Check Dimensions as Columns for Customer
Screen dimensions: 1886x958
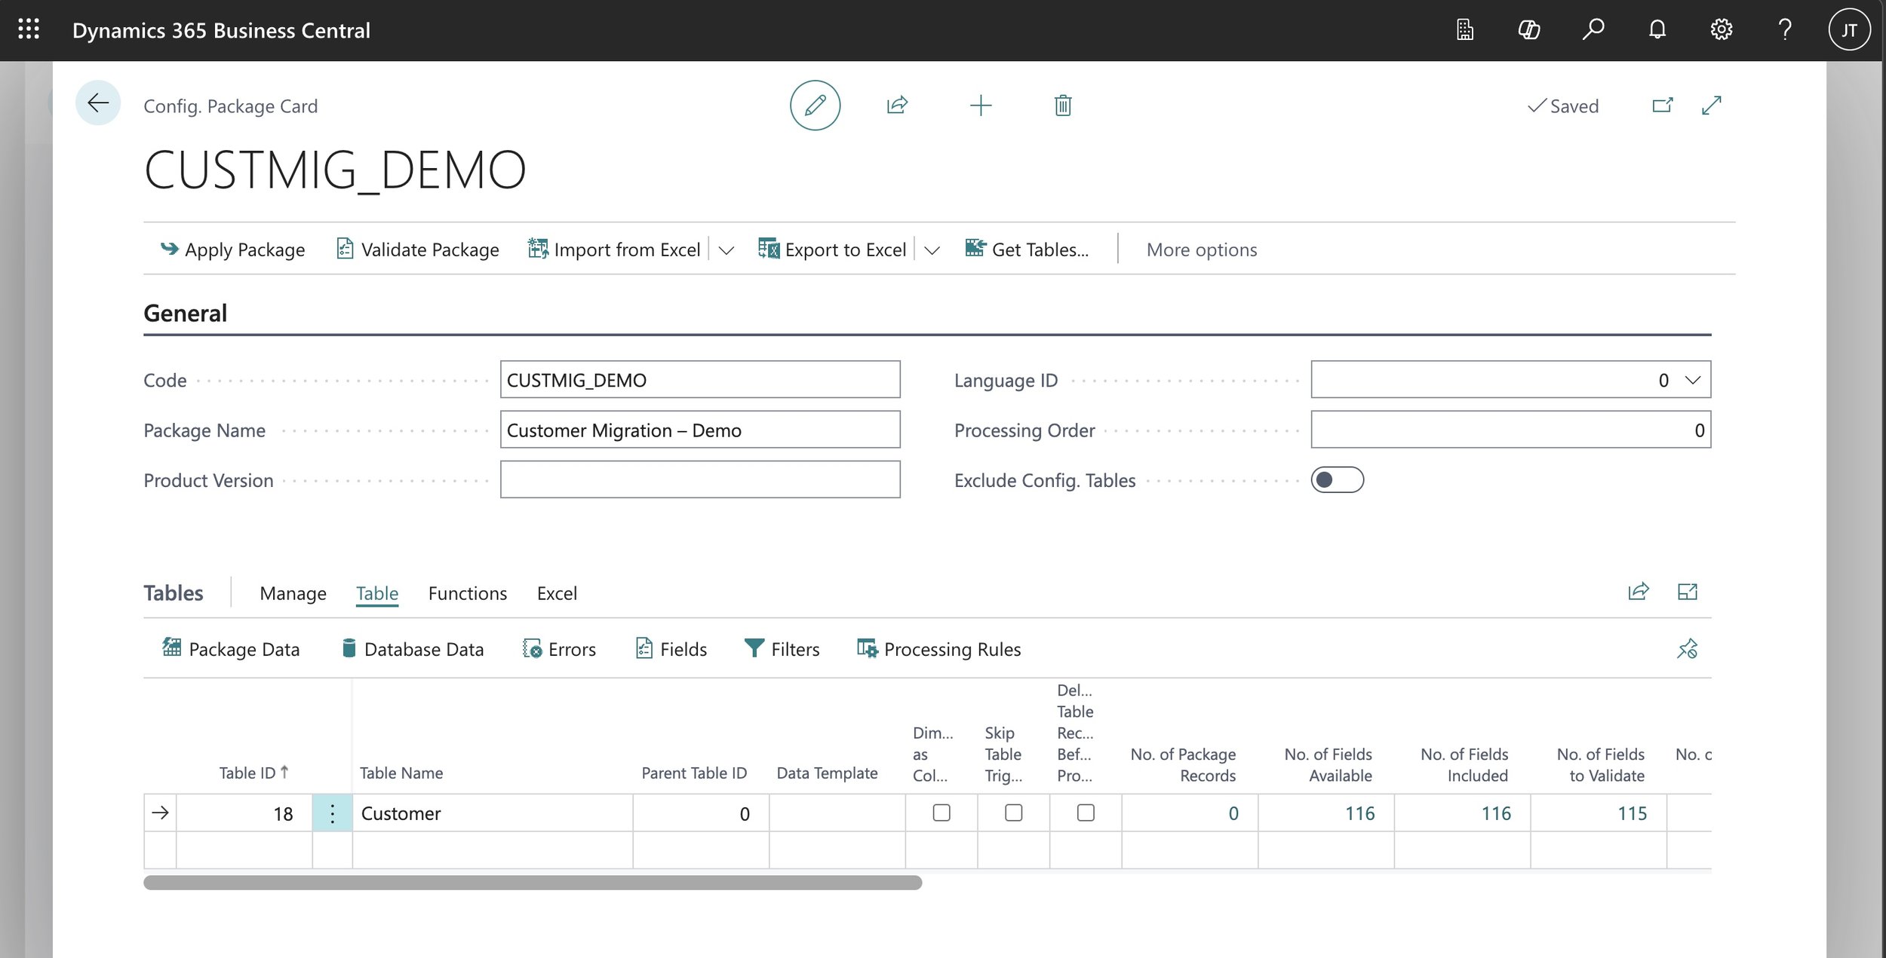(x=941, y=813)
